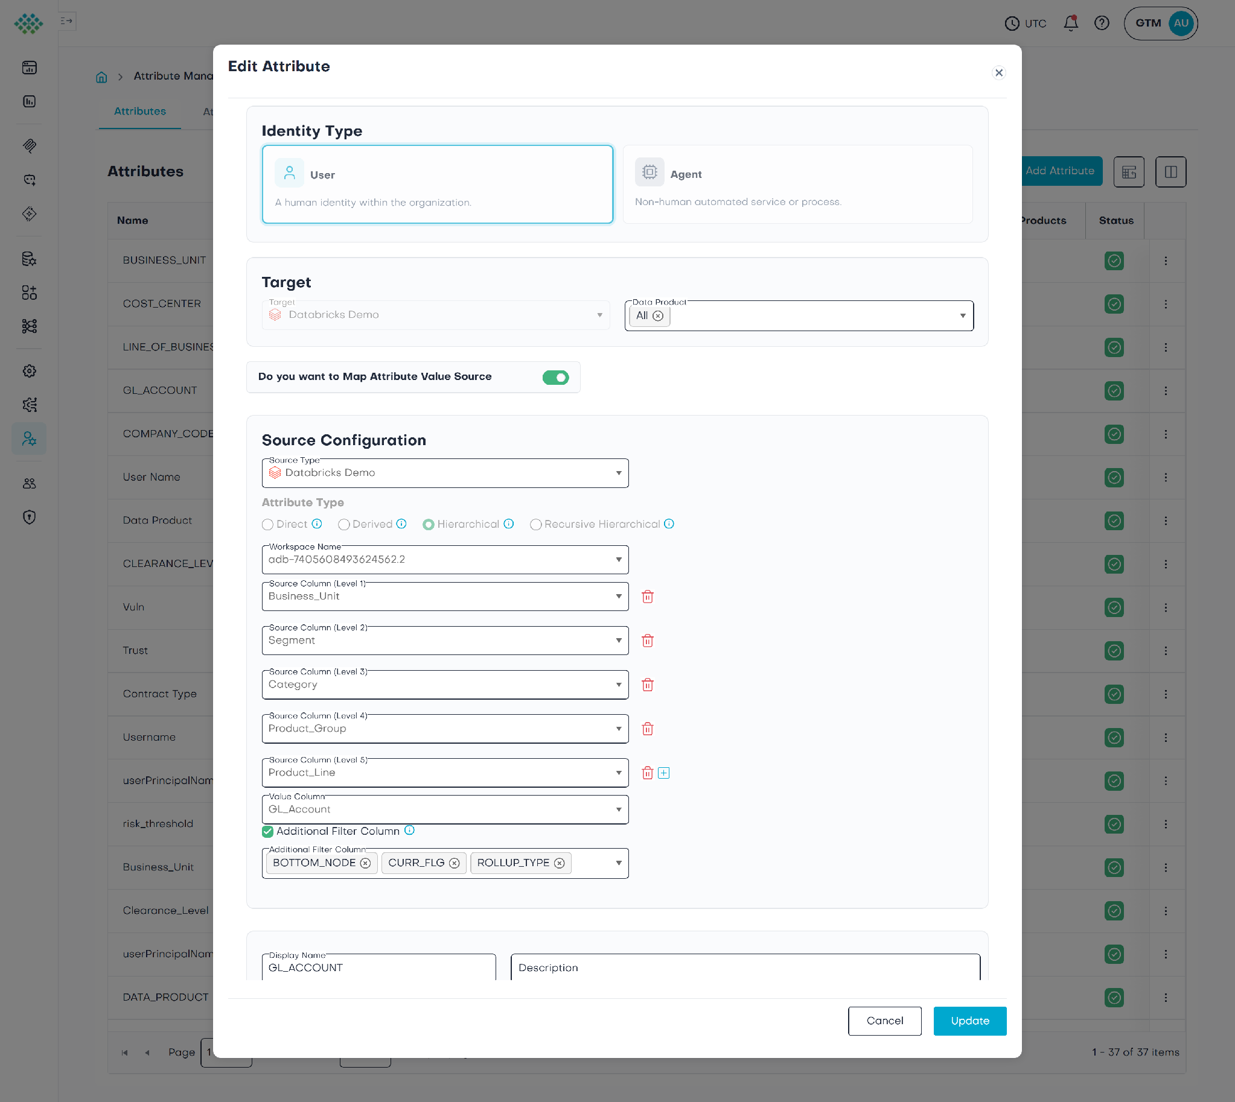Select Direct attribute type
This screenshot has height=1102, width=1235.
click(267, 524)
